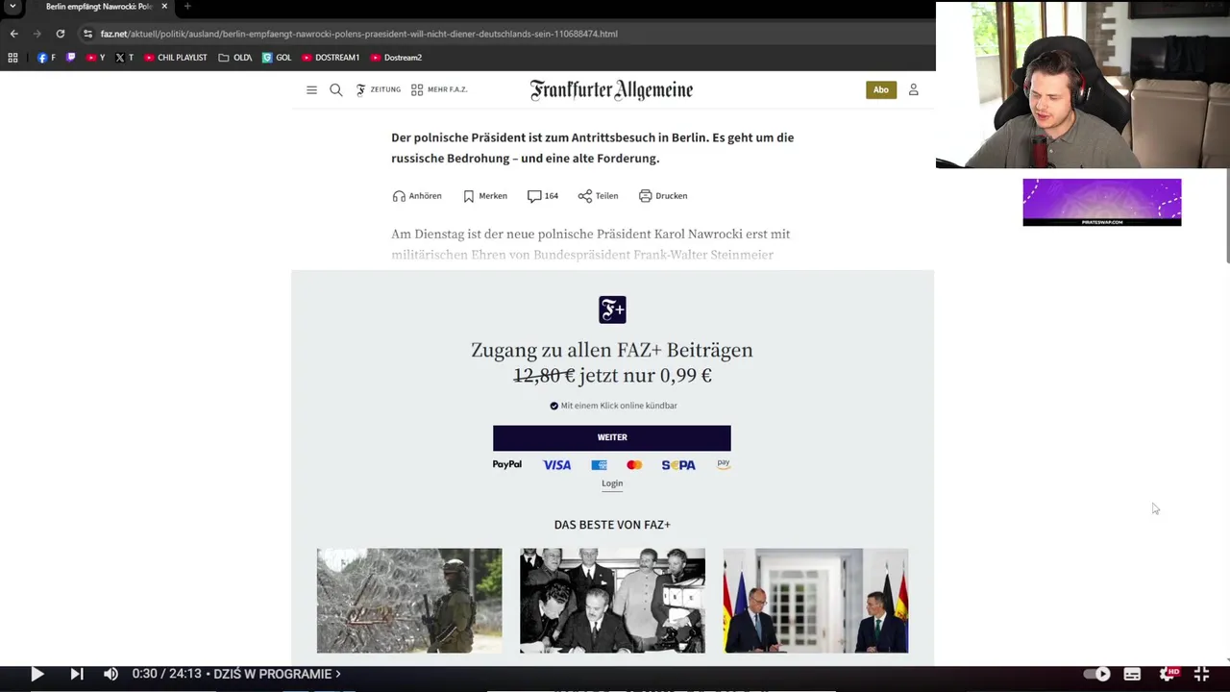Open the historic treaty signing photo thumbnail
This screenshot has width=1230, height=692.
pyautogui.click(x=612, y=601)
